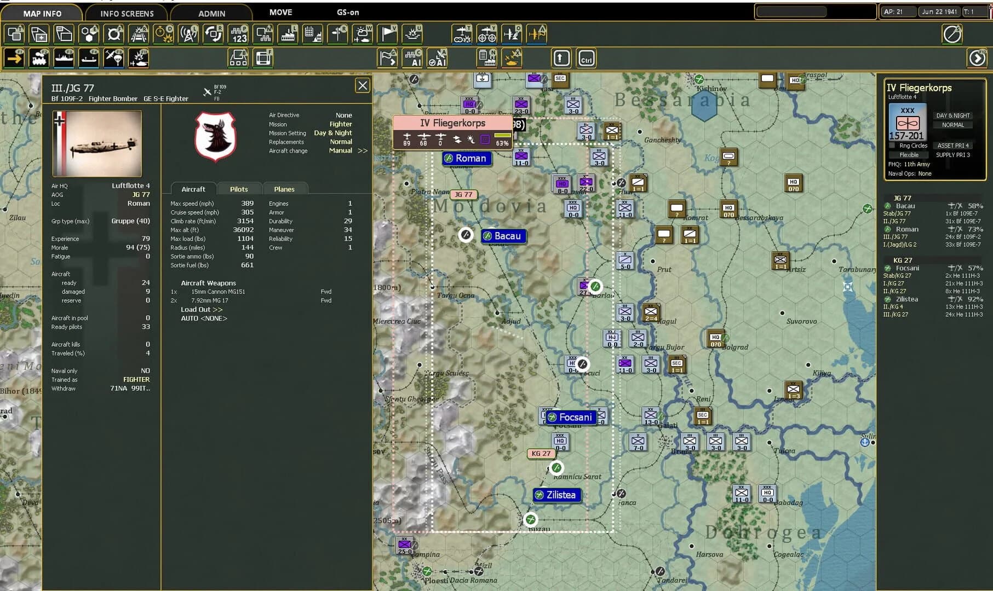The width and height of the screenshot is (993, 591).
Task: Click the AUTO <NONE> loadout selector
Action: point(203,318)
